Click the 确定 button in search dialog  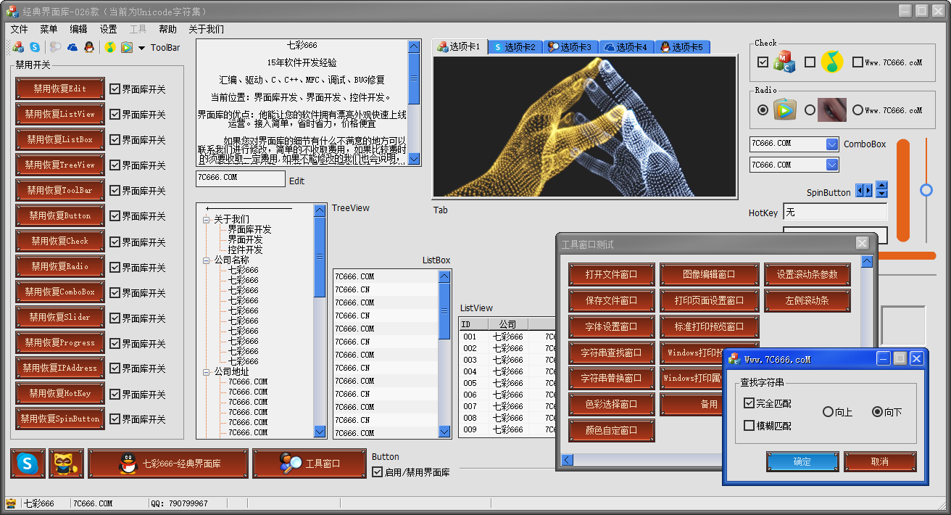(802, 461)
